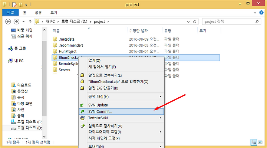267x148 pixels.
Task: Click 내 PC in address path
Action: pos(50,21)
